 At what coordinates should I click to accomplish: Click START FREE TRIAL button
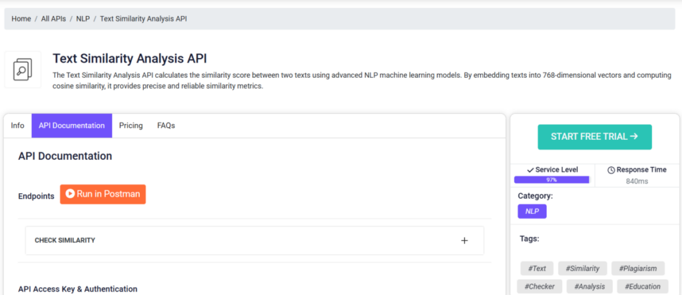point(595,137)
